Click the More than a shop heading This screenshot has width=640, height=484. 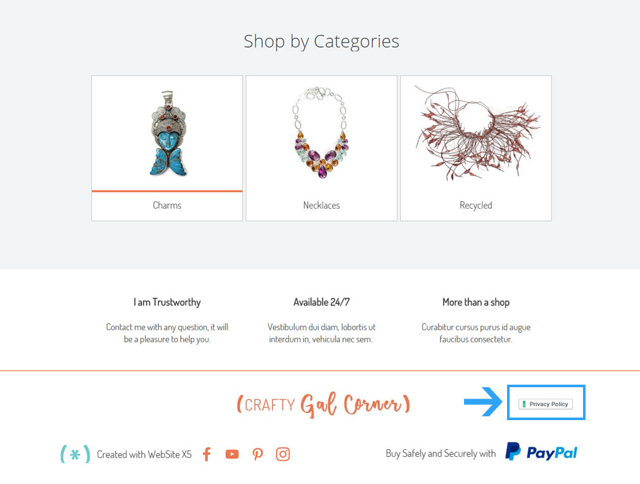click(x=476, y=302)
